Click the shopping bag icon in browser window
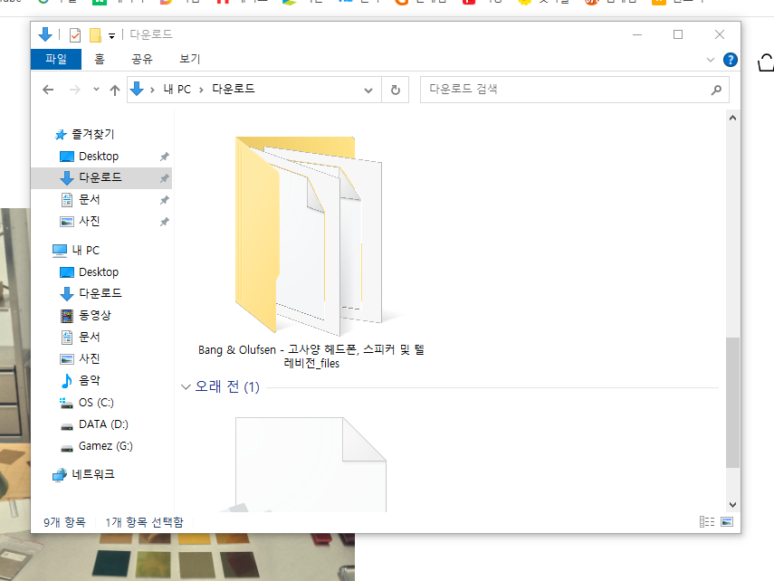Image resolution: width=774 pixels, height=581 pixels. (x=766, y=62)
